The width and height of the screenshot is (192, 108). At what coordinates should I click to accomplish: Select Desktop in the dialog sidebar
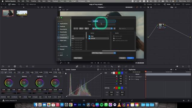(x=62, y=26)
